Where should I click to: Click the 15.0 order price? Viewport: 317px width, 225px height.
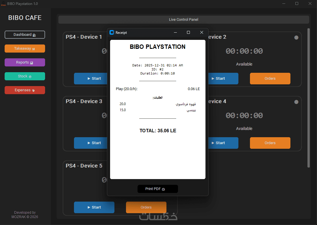click(x=123, y=110)
